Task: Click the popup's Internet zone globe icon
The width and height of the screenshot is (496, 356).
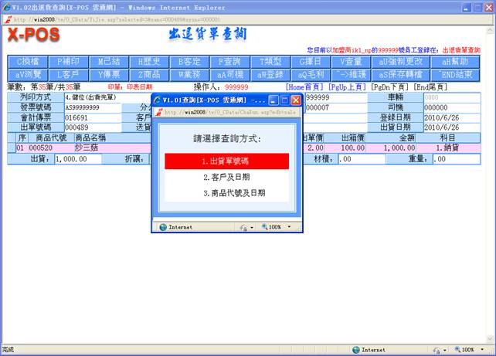Action: [162, 227]
